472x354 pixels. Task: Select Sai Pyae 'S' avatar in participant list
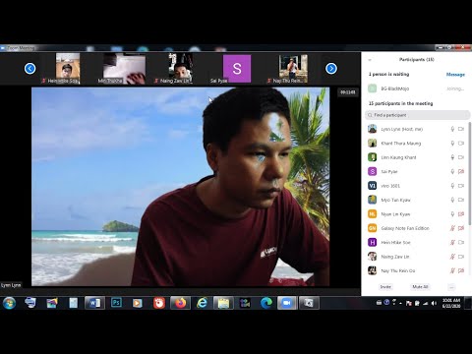372,171
